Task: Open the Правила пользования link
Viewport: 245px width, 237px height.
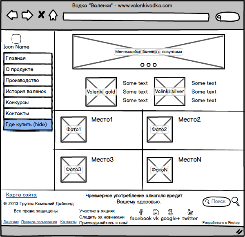Action: coord(39,222)
